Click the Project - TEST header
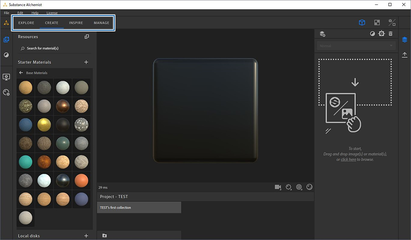This screenshot has height=240, width=411. (114, 197)
